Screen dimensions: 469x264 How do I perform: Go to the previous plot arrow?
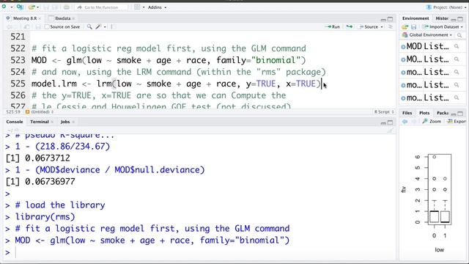(x=405, y=121)
